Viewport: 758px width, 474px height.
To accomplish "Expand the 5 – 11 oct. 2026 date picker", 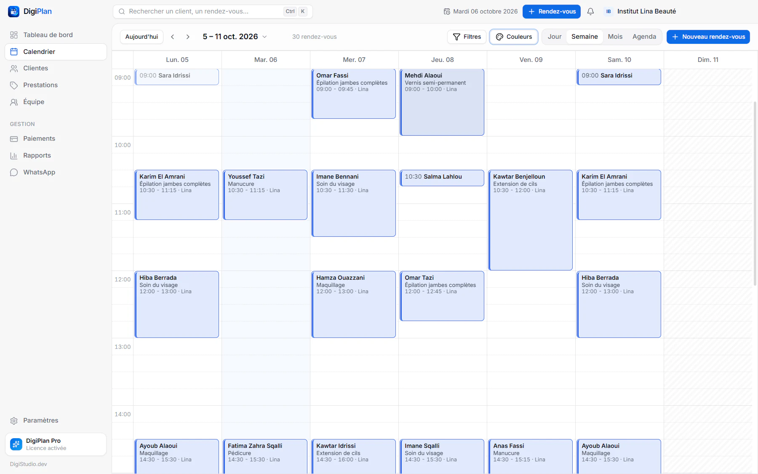I will tap(235, 37).
